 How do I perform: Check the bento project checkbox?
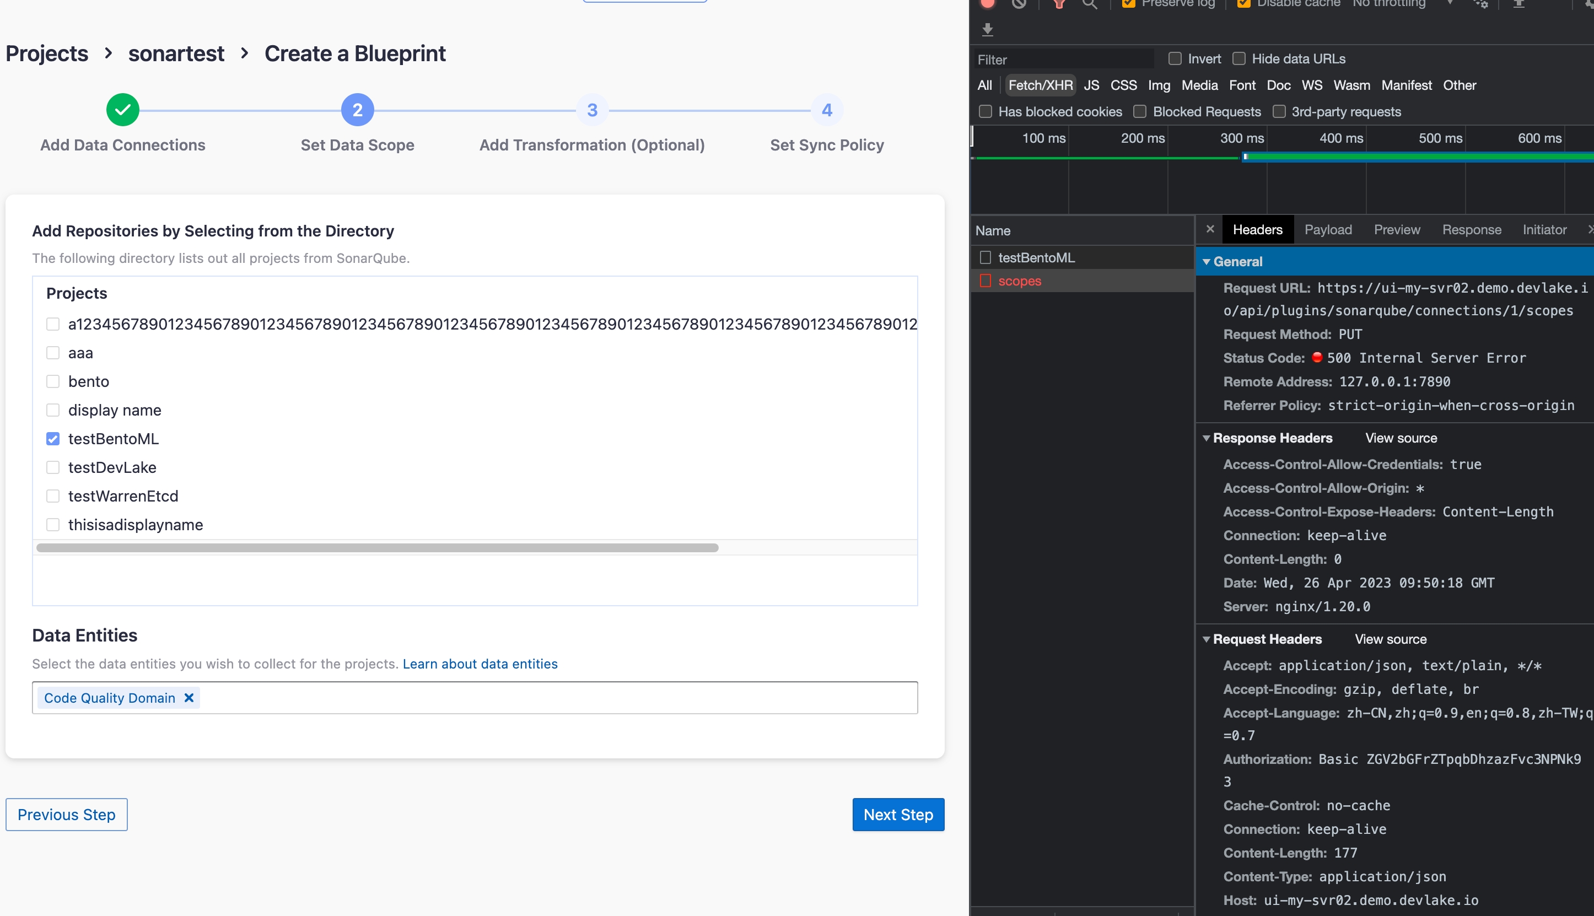pos(53,381)
